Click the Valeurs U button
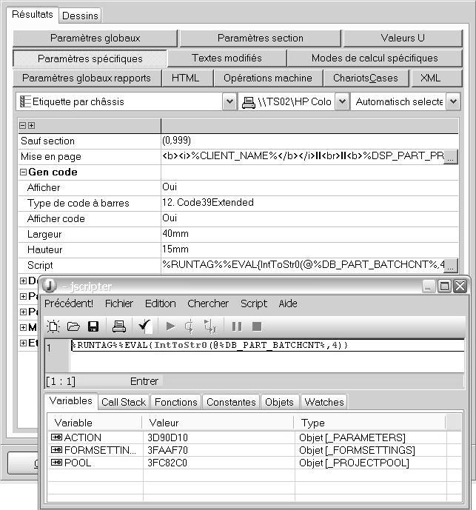The width and height of the screenshot is (476, 510). 403,38
